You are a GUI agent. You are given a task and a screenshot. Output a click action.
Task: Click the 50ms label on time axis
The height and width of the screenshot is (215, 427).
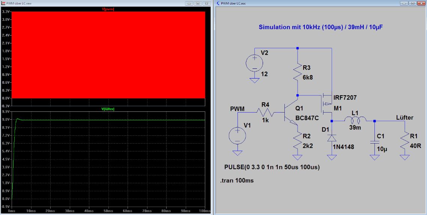108,211
